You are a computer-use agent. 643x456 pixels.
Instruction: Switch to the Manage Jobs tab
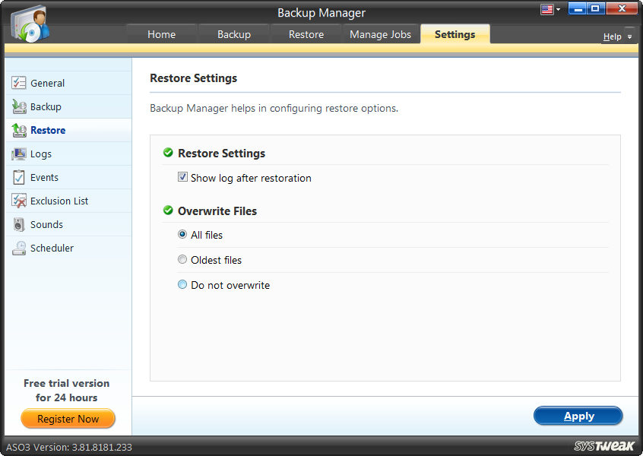point(380,34)
